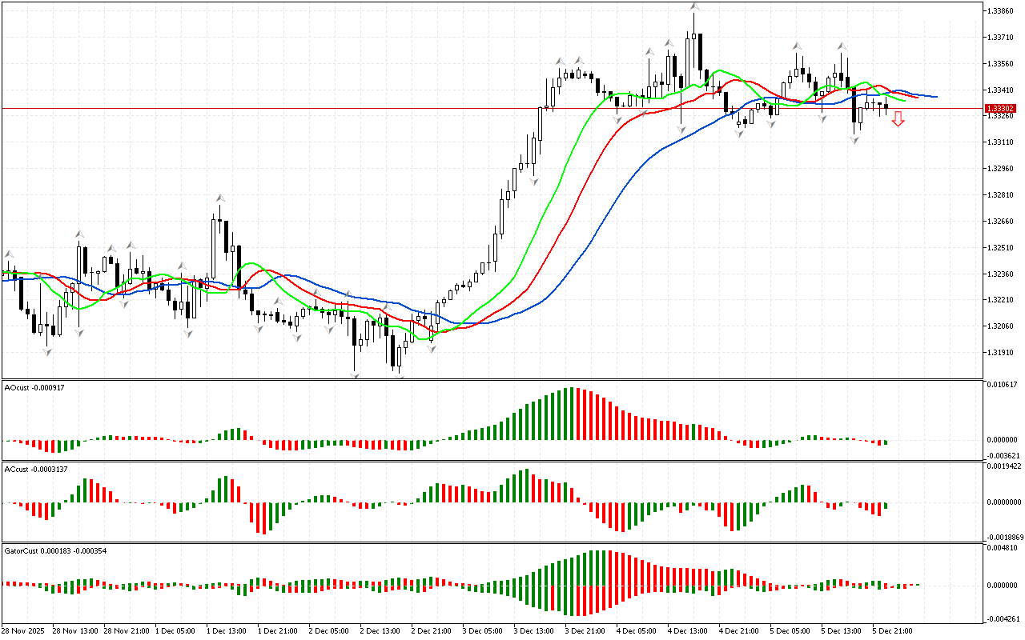Viewport: 1025px width, 640px height.
Task: Click the 0.004810 Gator scale value
Action: click(1001, 549)
